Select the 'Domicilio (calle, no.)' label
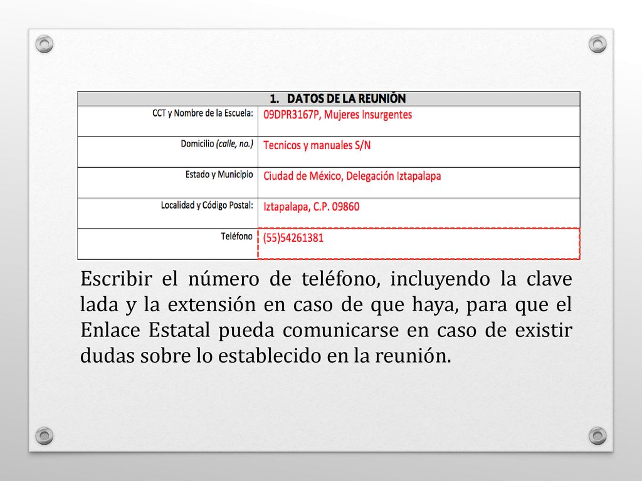The width and height of the screenshot is (642, 481). point(217,144)
